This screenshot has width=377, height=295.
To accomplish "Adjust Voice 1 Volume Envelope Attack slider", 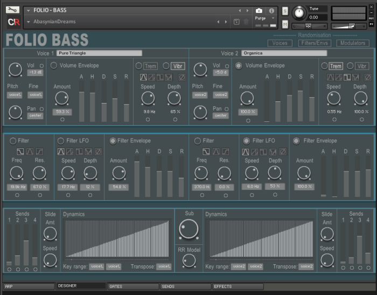I will tap(81, 101).
